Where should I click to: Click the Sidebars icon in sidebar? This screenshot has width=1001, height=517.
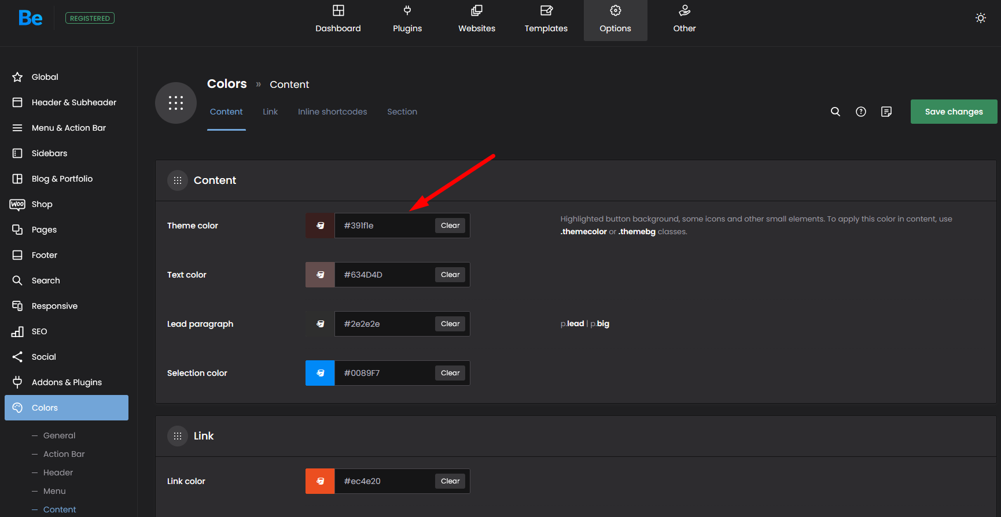[x=17, y=153]
